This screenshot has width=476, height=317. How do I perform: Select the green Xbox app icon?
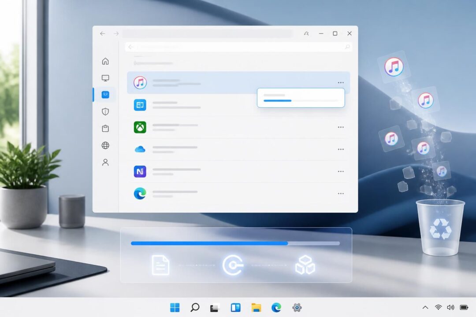tap(140, 127)
